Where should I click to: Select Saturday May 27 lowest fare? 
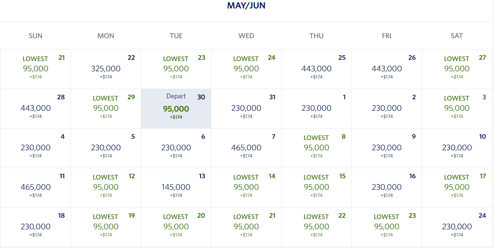[457, 69]
